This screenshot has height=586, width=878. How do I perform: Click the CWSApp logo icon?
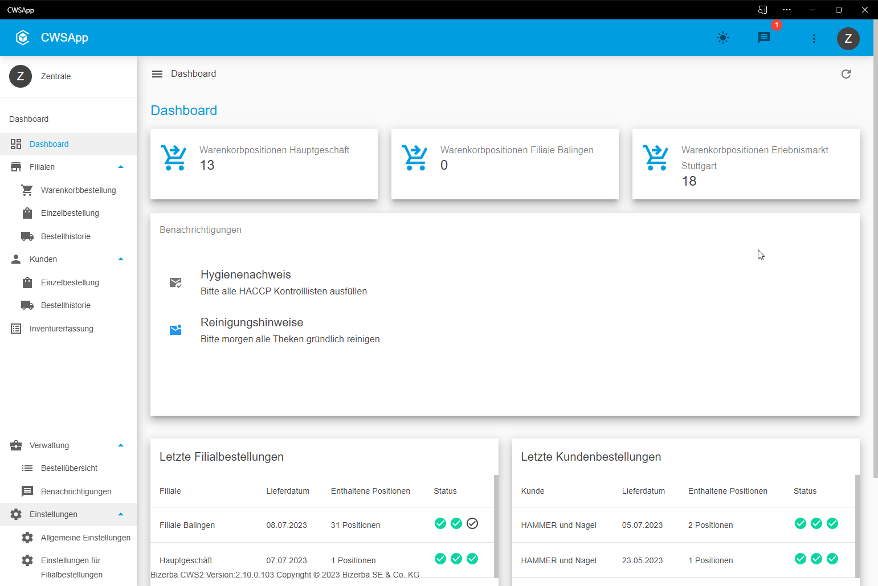click(x=23, y=38)
